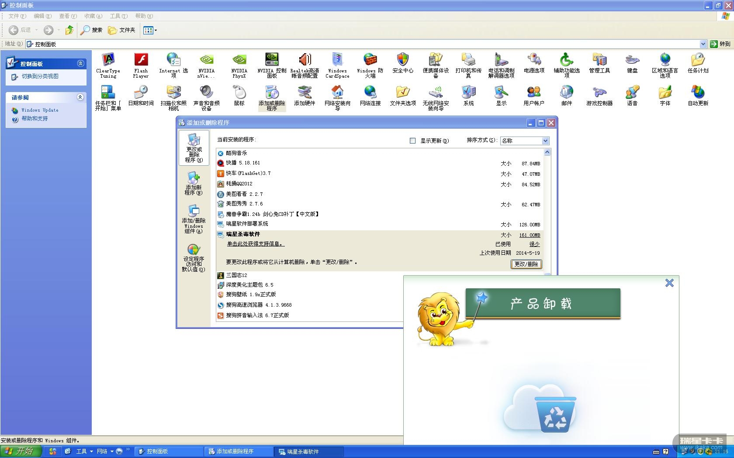Select 添加新程序 in the sidebar

click(x=194, y=183)
